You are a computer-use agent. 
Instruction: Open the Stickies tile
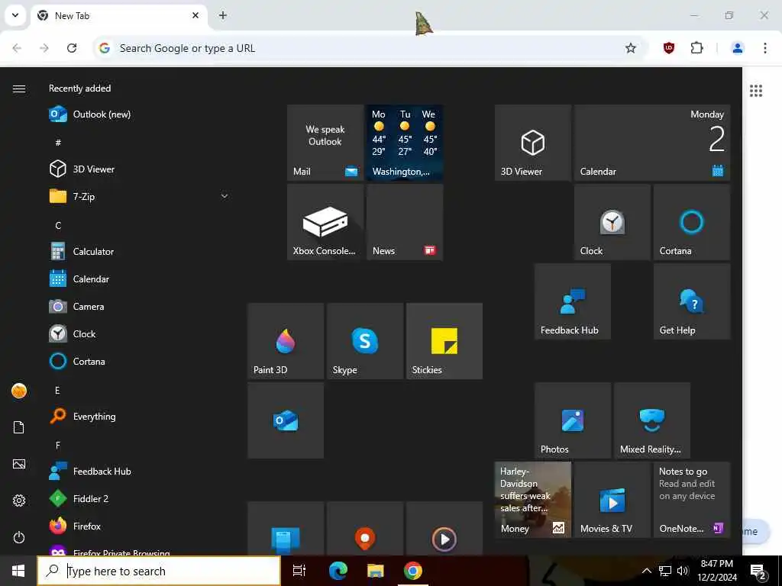coord(444,341)
